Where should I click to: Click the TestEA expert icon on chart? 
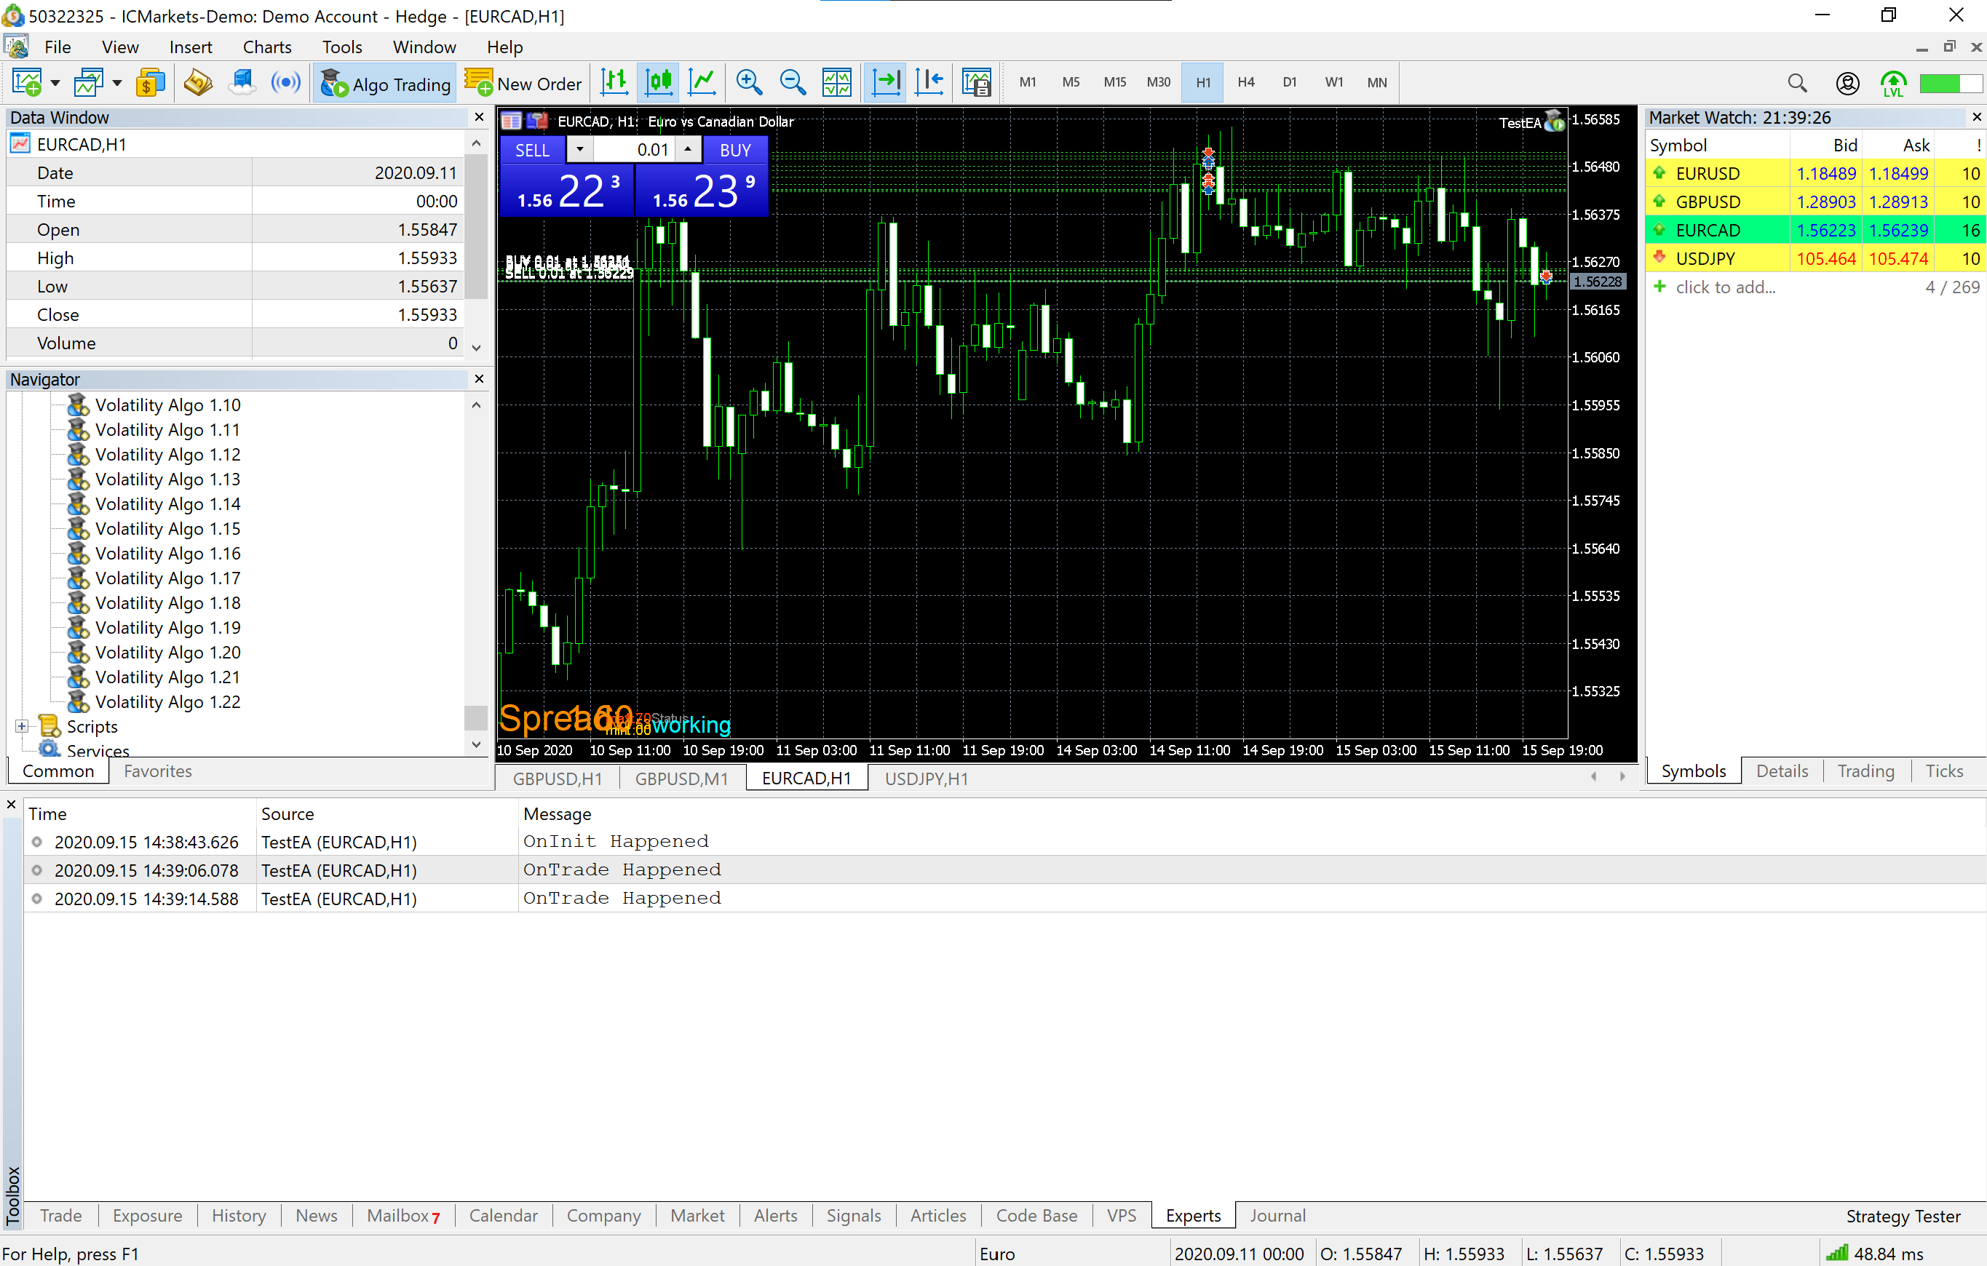1555,122
